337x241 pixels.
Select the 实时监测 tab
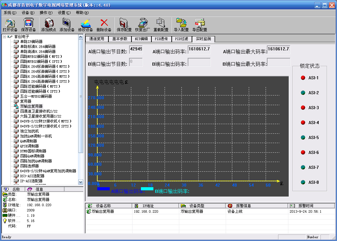tap(203, 39)
